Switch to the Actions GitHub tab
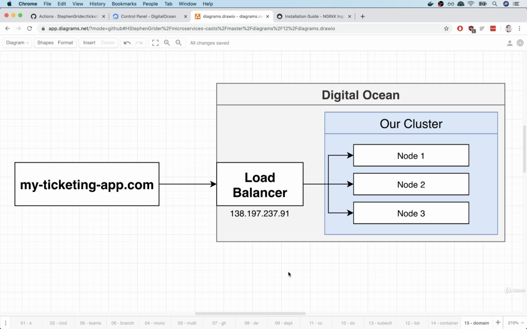The width and height of the screenshot is (527, 329). click(68, 16)
